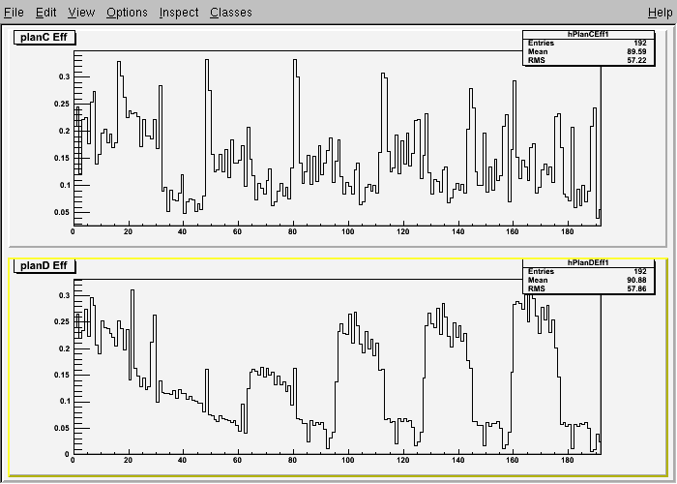Screen dimensions: 677x484
Task: Click x-axis label 20 in planC plot
Action: [128, 231]
